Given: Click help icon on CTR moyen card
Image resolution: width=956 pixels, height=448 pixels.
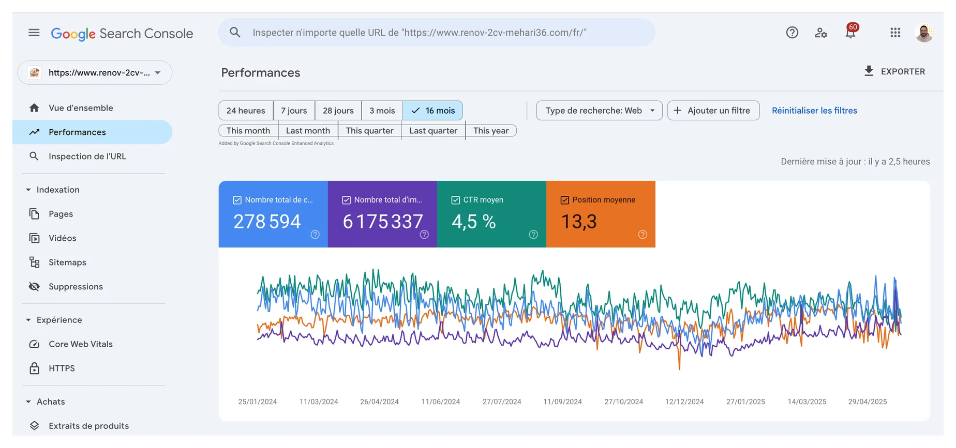Looking at the screenshot, I should point(533,235).
